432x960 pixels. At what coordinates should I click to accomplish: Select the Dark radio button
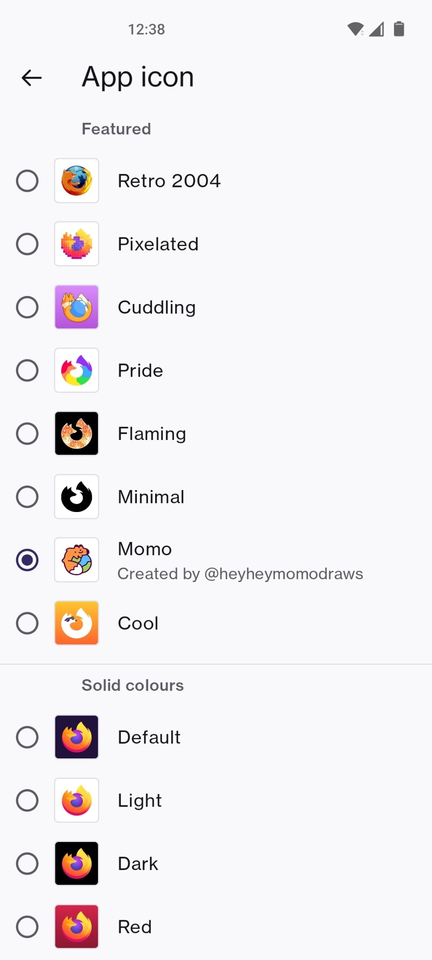[x=27, y=863]
